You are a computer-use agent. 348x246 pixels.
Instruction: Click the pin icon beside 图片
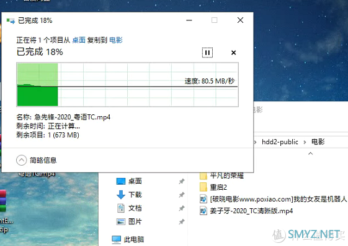pos(182,221)
